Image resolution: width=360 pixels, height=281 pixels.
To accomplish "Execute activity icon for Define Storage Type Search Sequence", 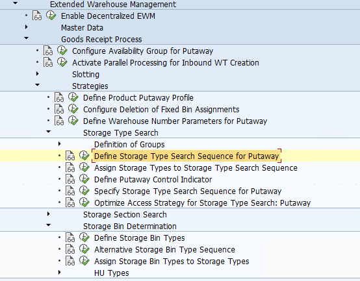I will tap(84, 156).
